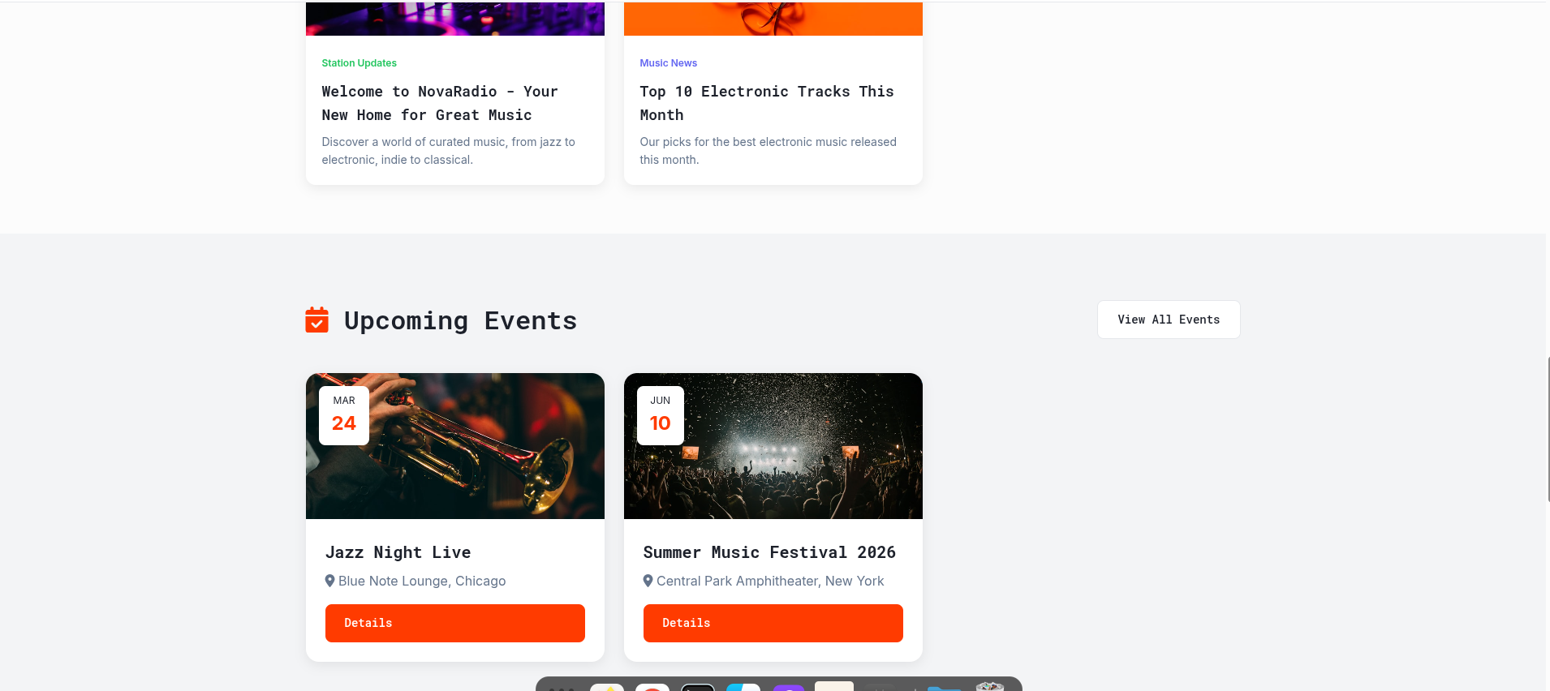The image size is (1550, 691).
Task: Click the Station Updates category label
Action: [x=359, y=62]
